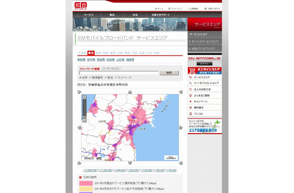294x193 pixels.
Task: Click the map zoom slider track
Action: coord(84,109)
